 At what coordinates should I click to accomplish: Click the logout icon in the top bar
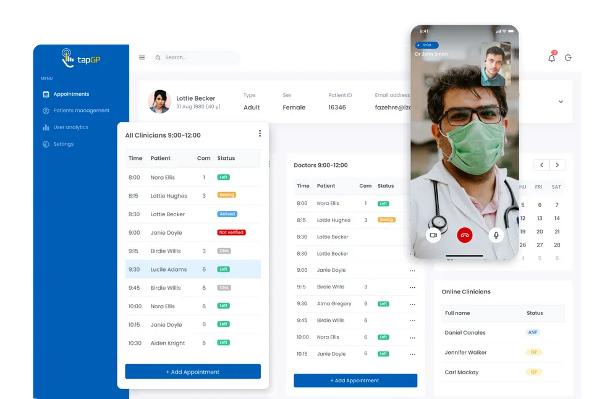click(x=568, y=57)
